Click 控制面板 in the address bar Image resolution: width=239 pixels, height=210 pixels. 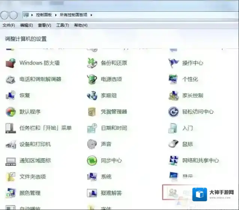click(44, 15)
